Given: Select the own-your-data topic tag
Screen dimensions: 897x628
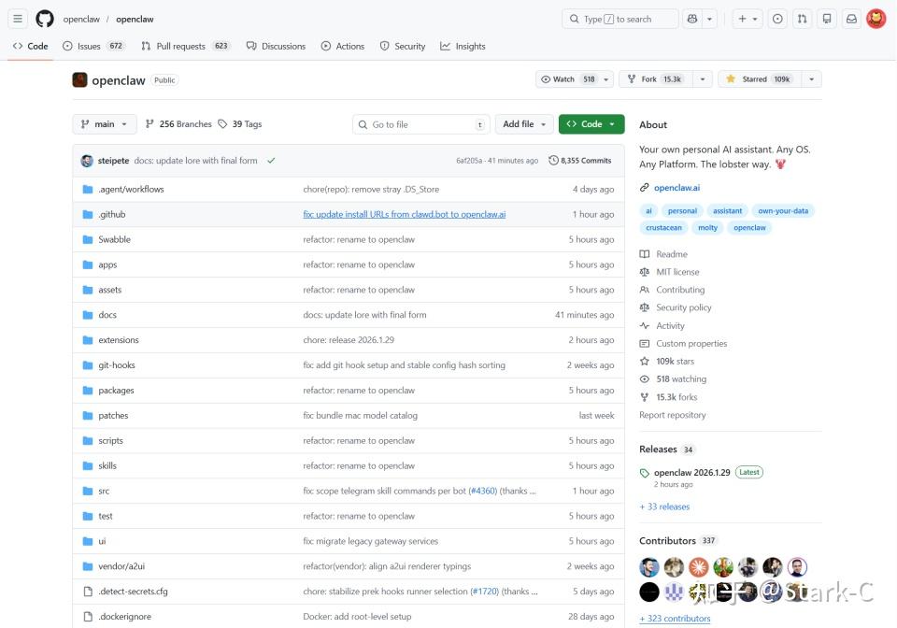Looking at the screenshot, I should [783, 211].
